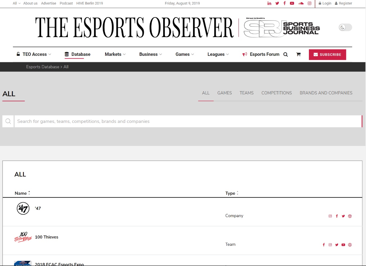Click the Sports Business Journal logo
Image resolution: width=366 pixels, height=266 pixels.
tap(282, 27)
